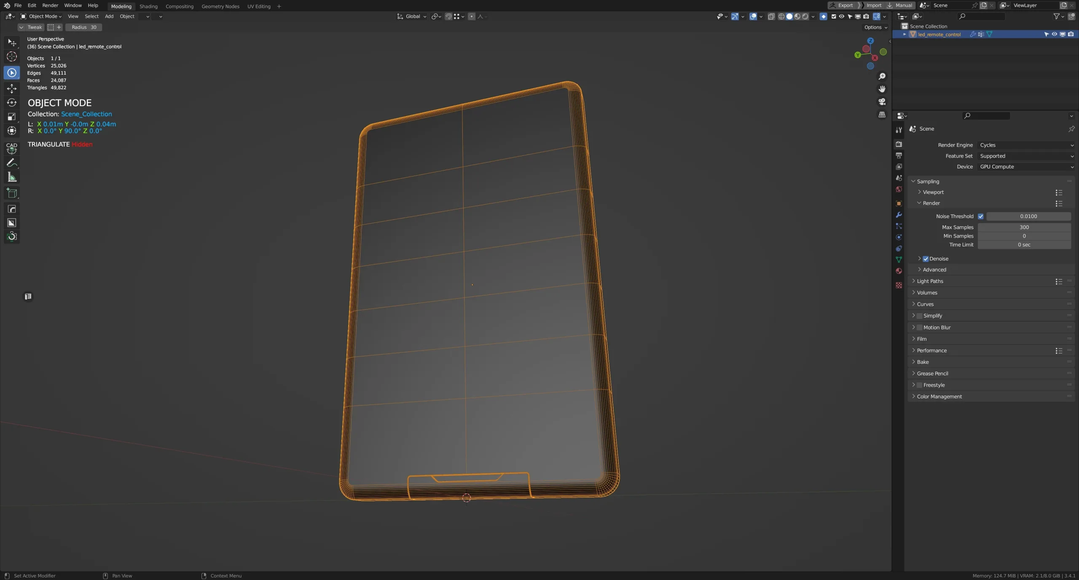Click the UV Editing tab header
1079x580 pixels.
258,6
